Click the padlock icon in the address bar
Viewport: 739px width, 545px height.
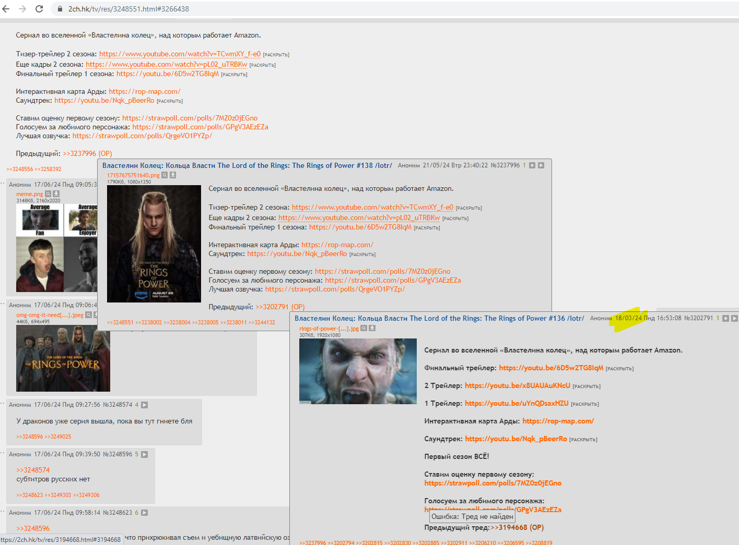click(60, 9)
